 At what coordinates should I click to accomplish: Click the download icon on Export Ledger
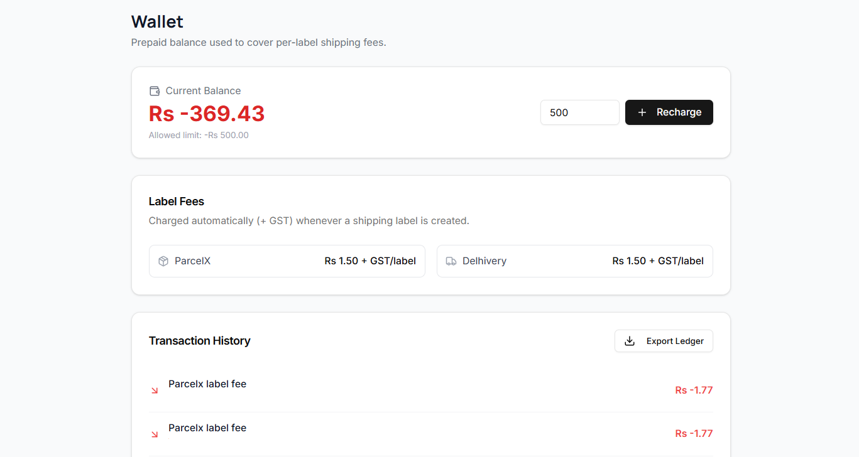[x=630, y=341]
